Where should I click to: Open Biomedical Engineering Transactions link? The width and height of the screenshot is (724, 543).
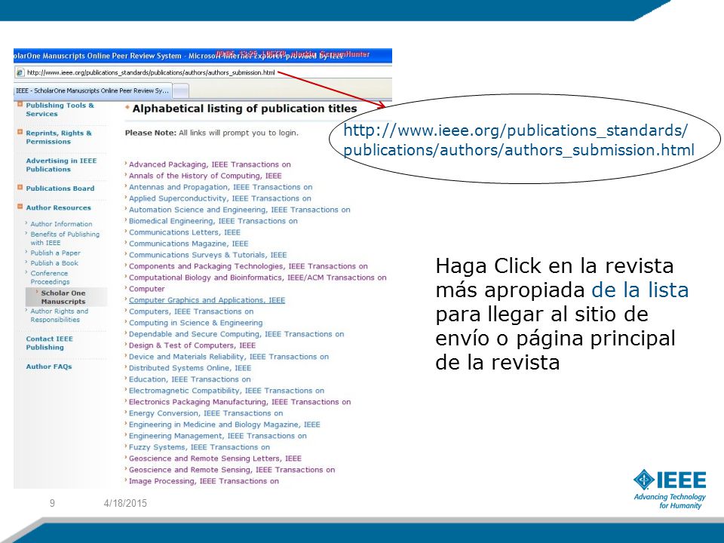tap(213, 221)
